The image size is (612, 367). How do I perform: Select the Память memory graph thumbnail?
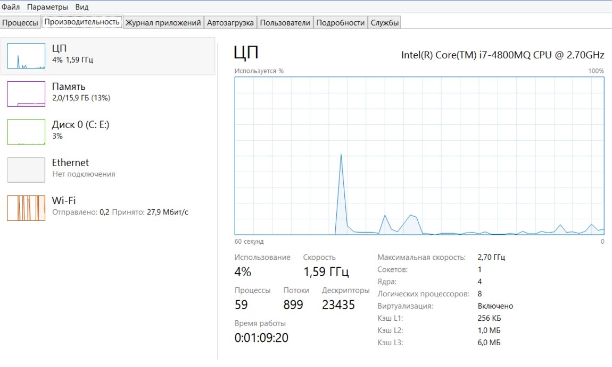click(26, 94)
